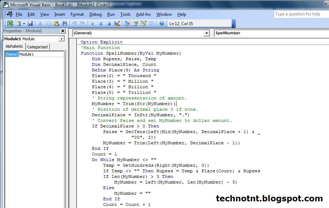Open the Edit menu
329x208 pixels.
click(x=31, y=14)
